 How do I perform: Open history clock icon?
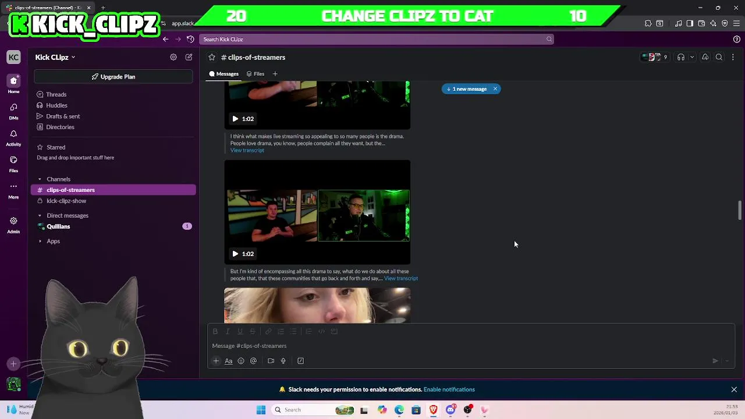click(190, 39)
